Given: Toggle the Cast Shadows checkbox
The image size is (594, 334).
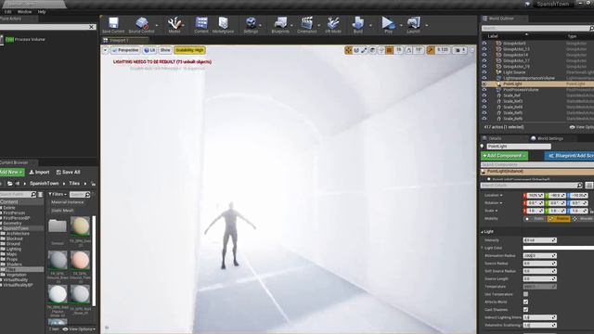Looking at the screenshot, I should click(x=525, y=310).
